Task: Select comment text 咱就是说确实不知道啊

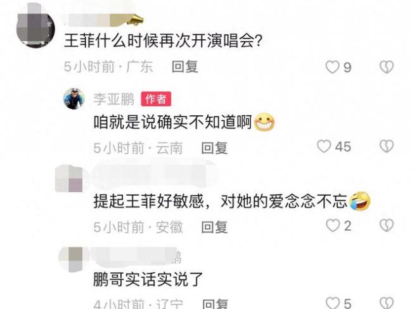Action: 172,122
